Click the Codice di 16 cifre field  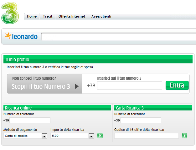point(147,136)
